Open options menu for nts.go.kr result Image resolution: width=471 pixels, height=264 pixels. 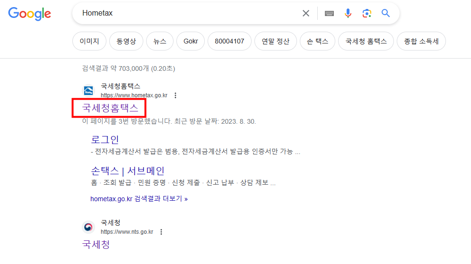point(161,232)
